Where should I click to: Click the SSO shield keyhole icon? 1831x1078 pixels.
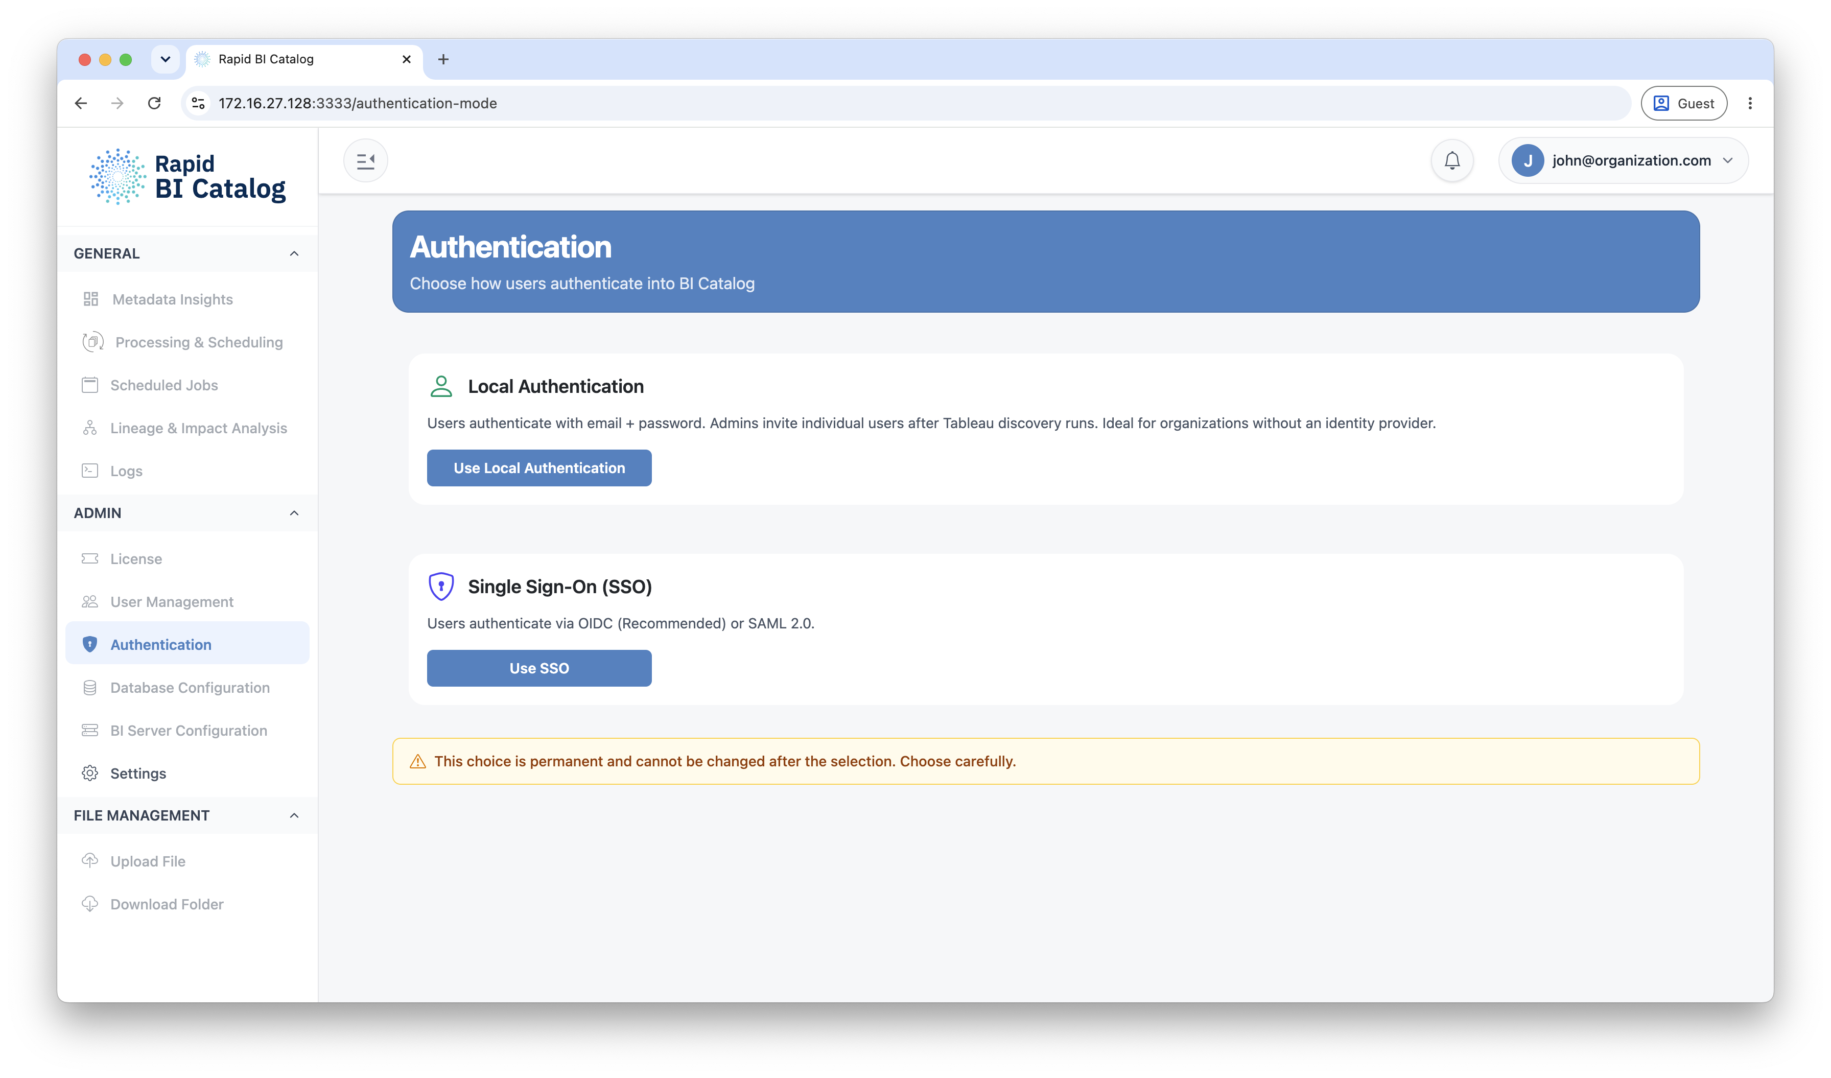[x=441, y=586]
